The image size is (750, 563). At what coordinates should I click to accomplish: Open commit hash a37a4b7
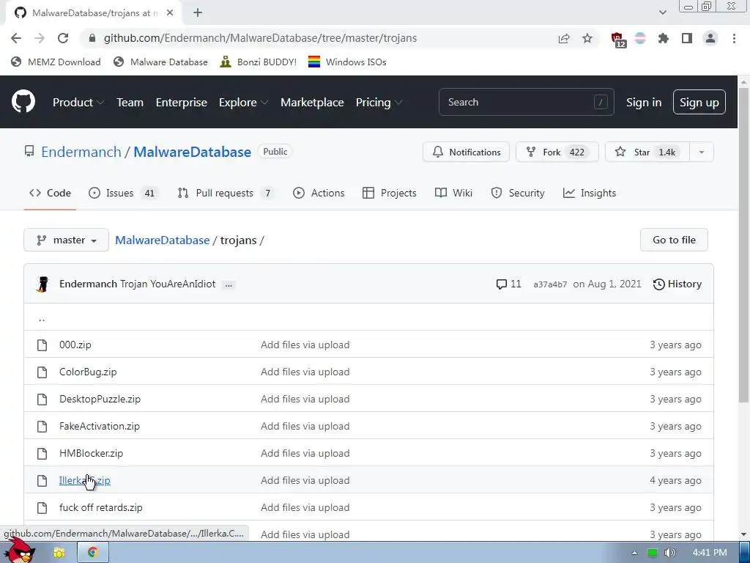click(x=550, y=284)
